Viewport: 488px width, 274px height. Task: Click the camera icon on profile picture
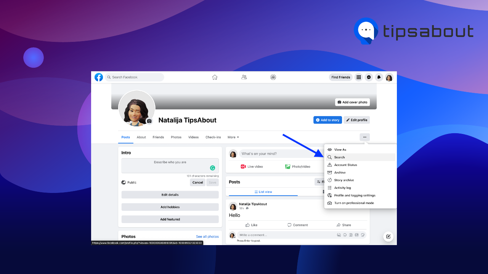coord(149,121)
